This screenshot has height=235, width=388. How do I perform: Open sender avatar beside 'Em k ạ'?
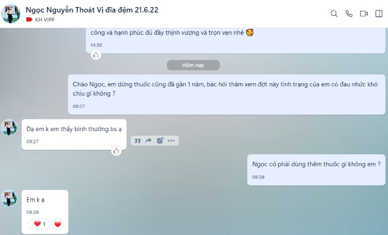point(9,198)
